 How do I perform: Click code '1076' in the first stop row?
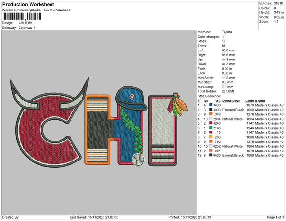point(250,105)
